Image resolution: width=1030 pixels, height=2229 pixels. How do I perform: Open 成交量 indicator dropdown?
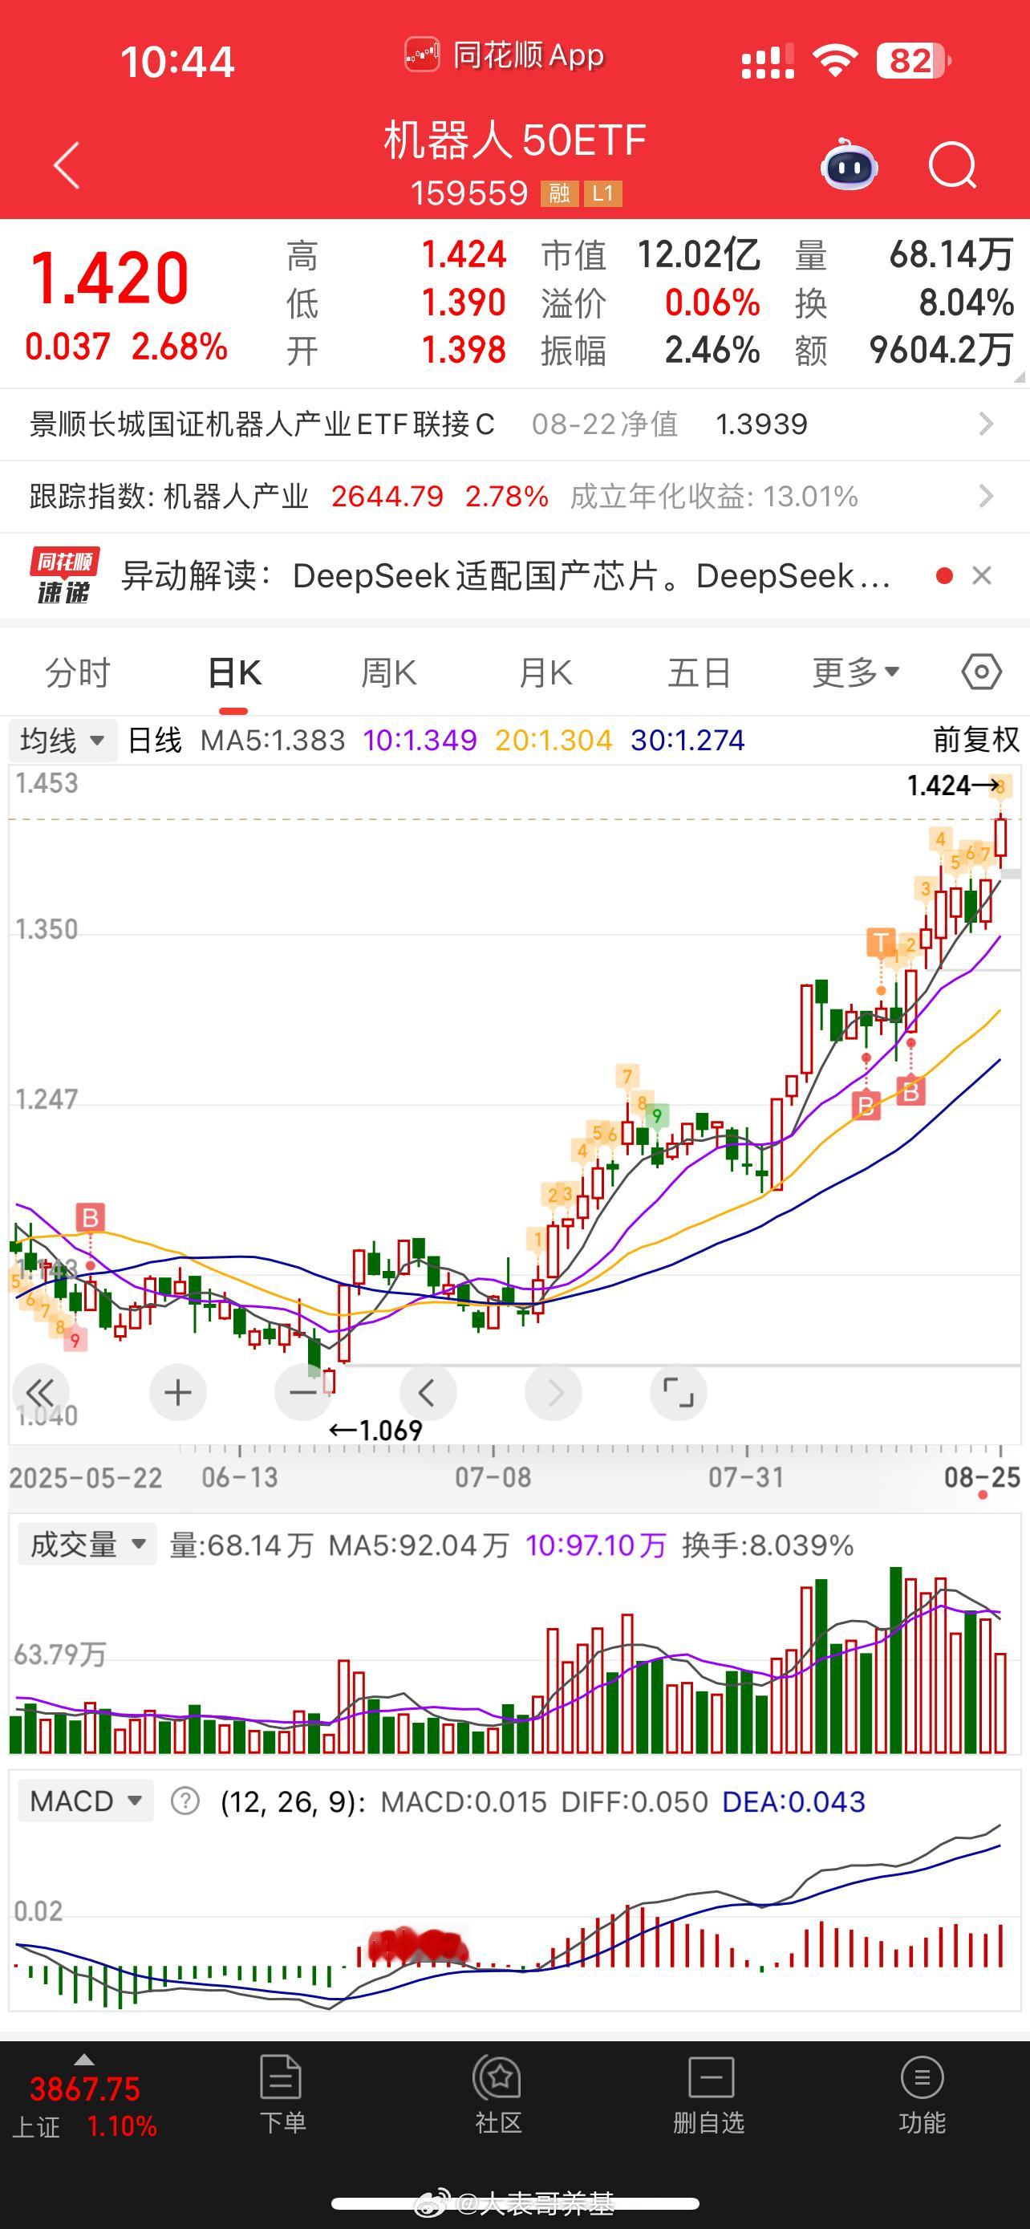point(87,1545)
